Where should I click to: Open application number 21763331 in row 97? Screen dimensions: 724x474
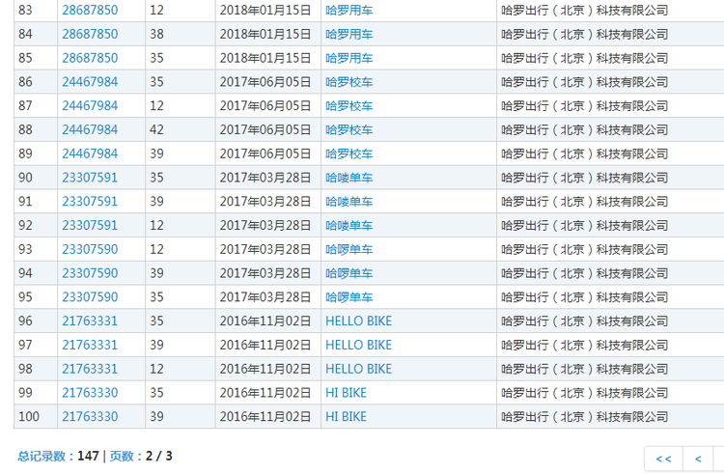90,346
